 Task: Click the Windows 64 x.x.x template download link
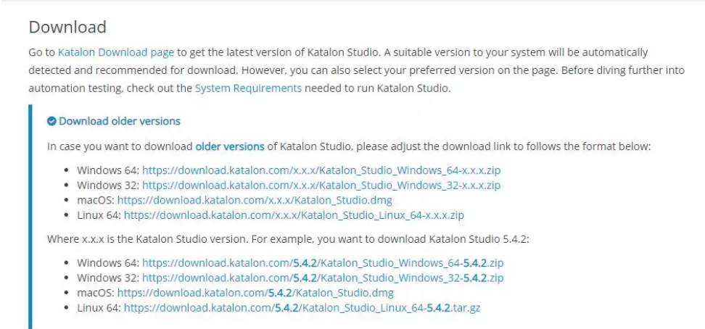pyautogui.click(x=321, y=170)
